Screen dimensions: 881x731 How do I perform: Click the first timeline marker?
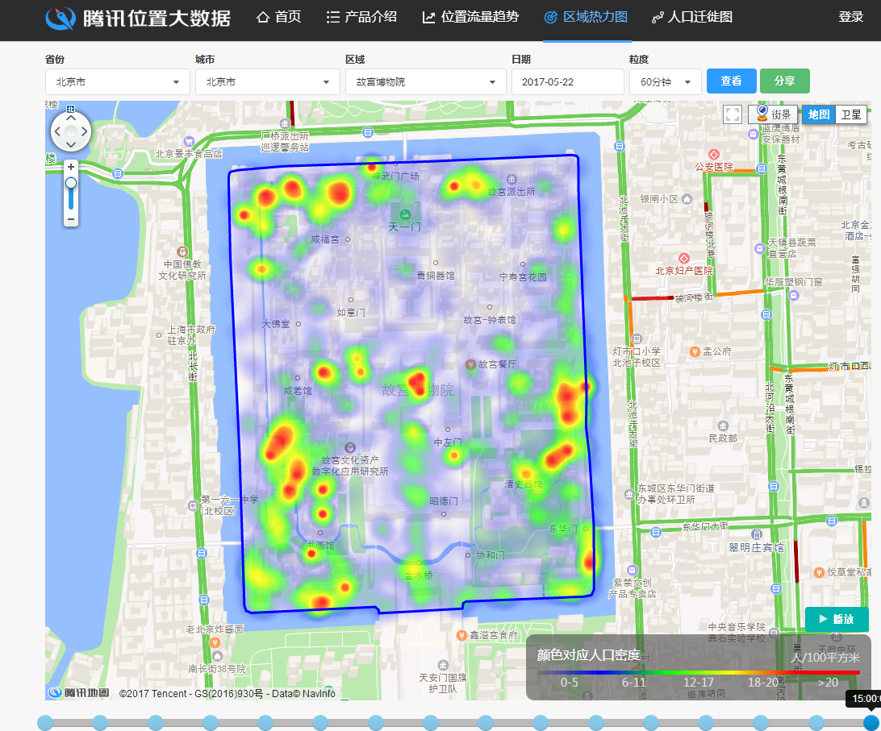[x=45, y=723]
